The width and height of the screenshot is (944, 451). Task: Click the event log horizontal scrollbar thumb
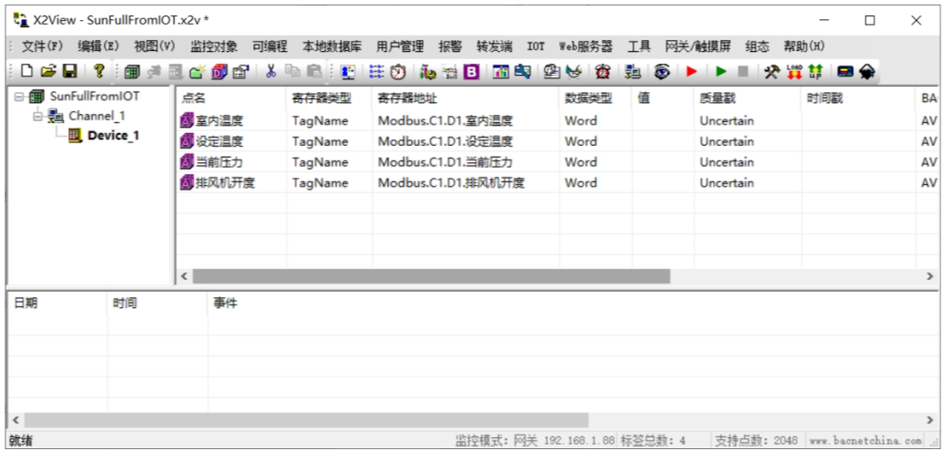pyautogui.click(x=306, y=420)
